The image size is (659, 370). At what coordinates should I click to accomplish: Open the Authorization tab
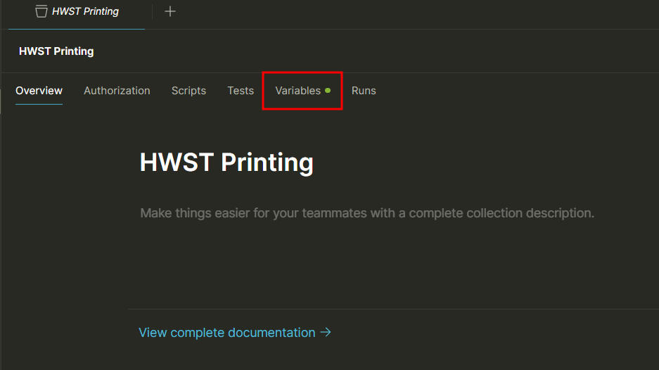coord(117,91)
